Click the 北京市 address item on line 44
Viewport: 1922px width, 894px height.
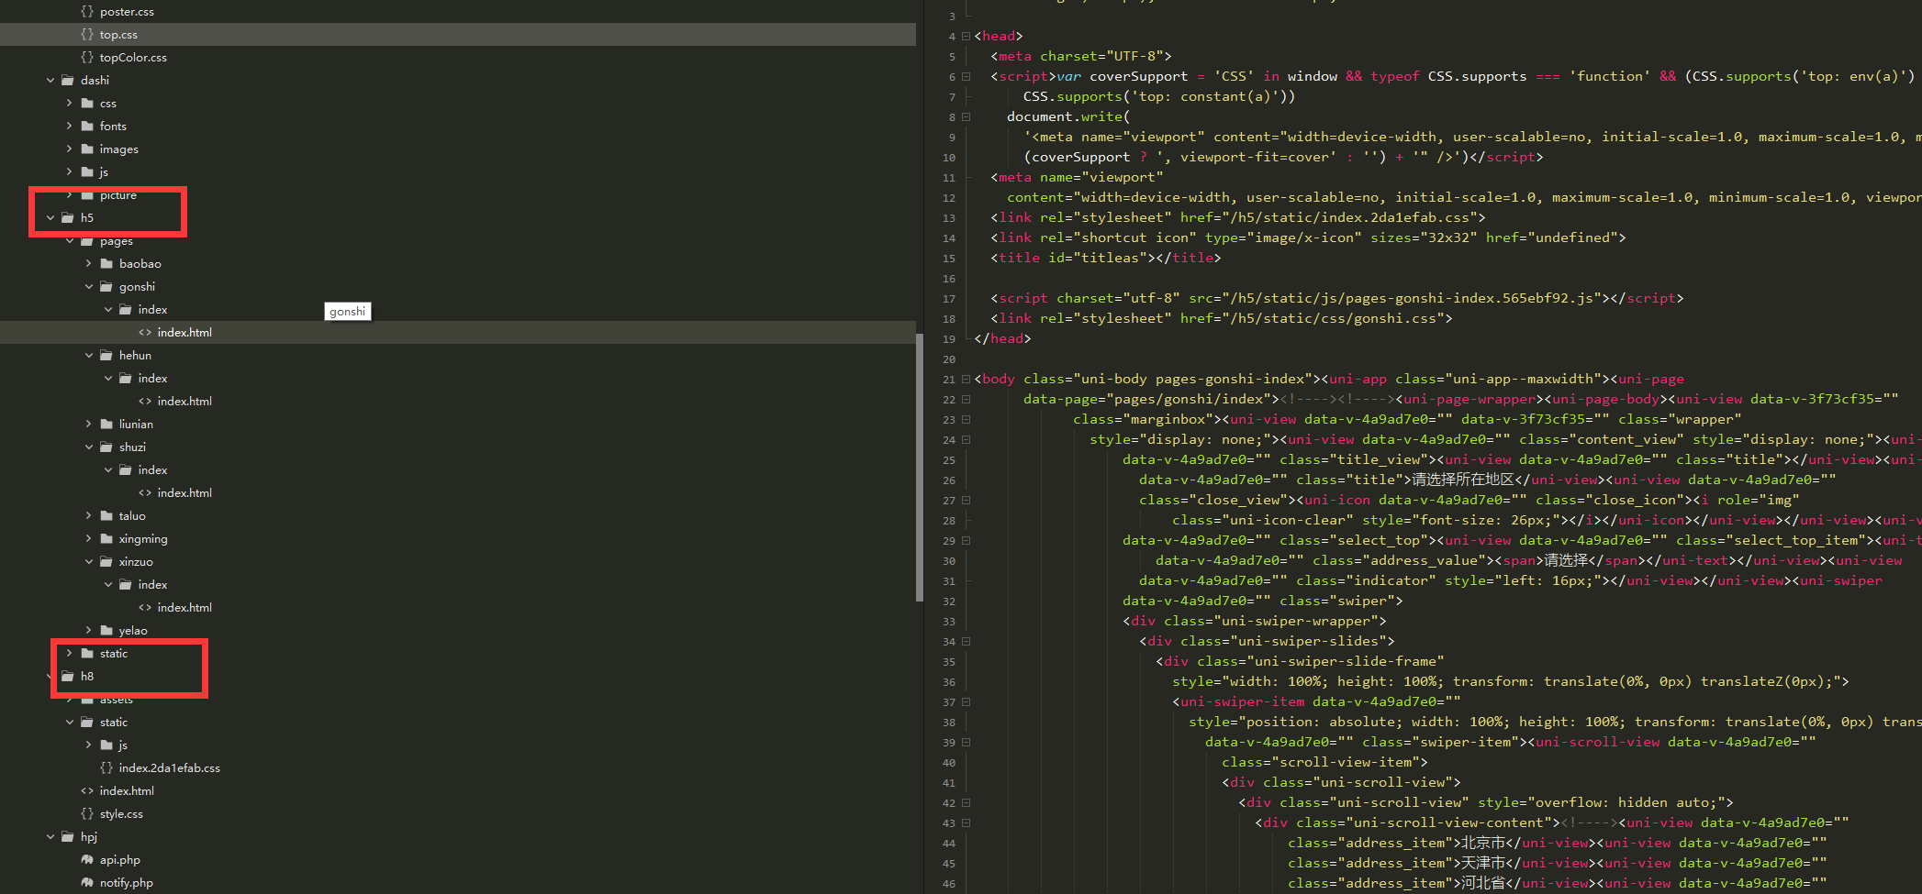point(1484,843)
